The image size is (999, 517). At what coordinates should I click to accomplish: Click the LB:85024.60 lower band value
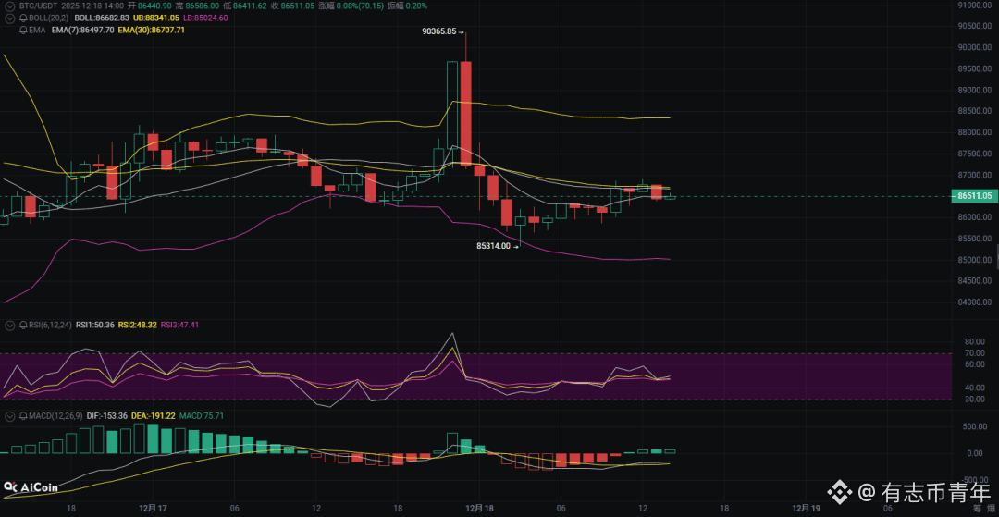(205, 18)
